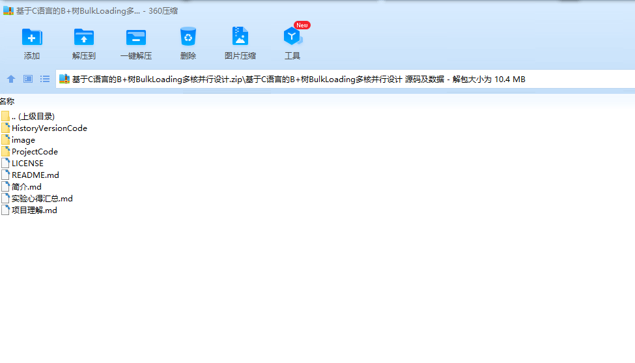Click the archive path address field
The image size is (635, 363).
[345, 79]
